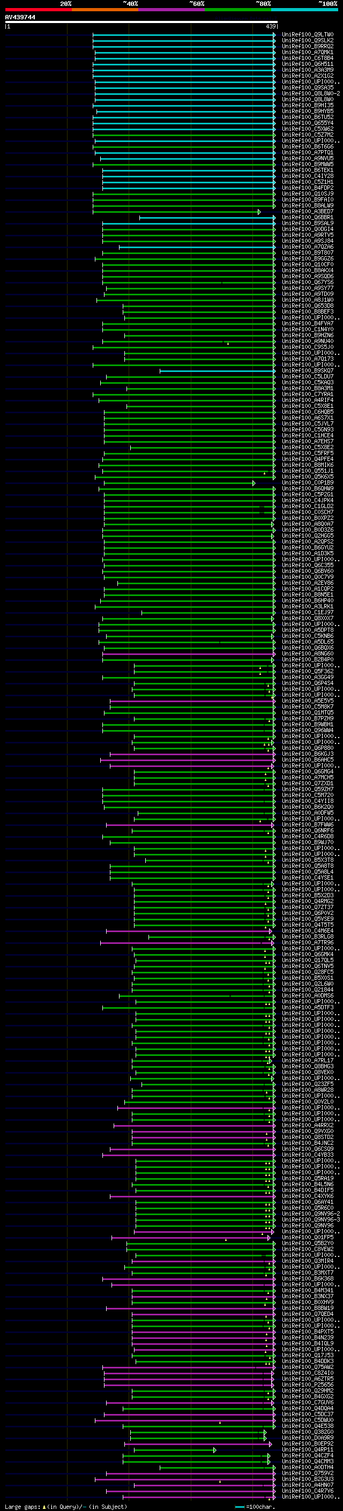Open hit UniRef100_Q9LTW0

[x=307, y=35]
